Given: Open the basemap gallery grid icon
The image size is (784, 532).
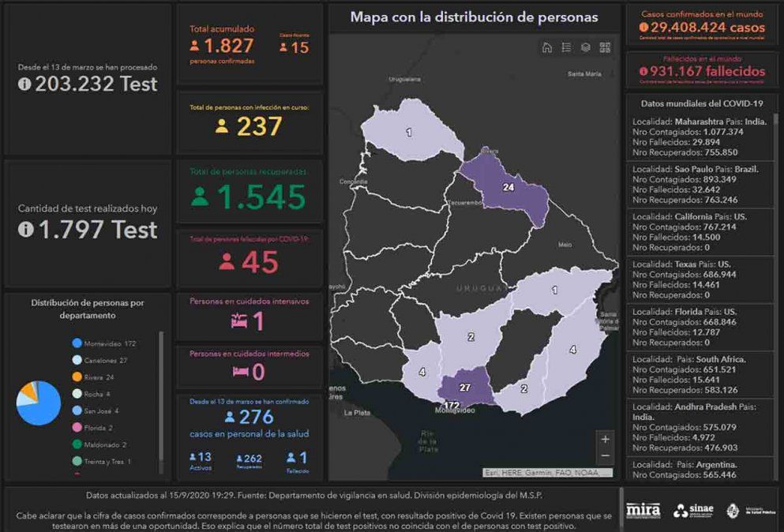Looking at the screenshot, I should pyautogui.click(x=605, y=47).
